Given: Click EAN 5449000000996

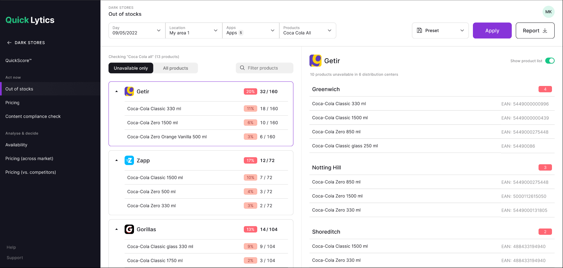Looking at the screenshot, I should click(x=525, y=104).
